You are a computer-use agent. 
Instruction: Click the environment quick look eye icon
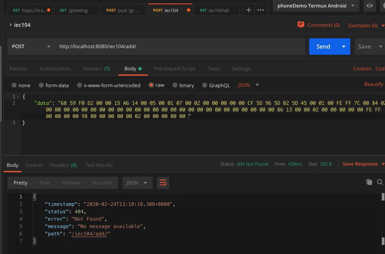pos(369,6)
